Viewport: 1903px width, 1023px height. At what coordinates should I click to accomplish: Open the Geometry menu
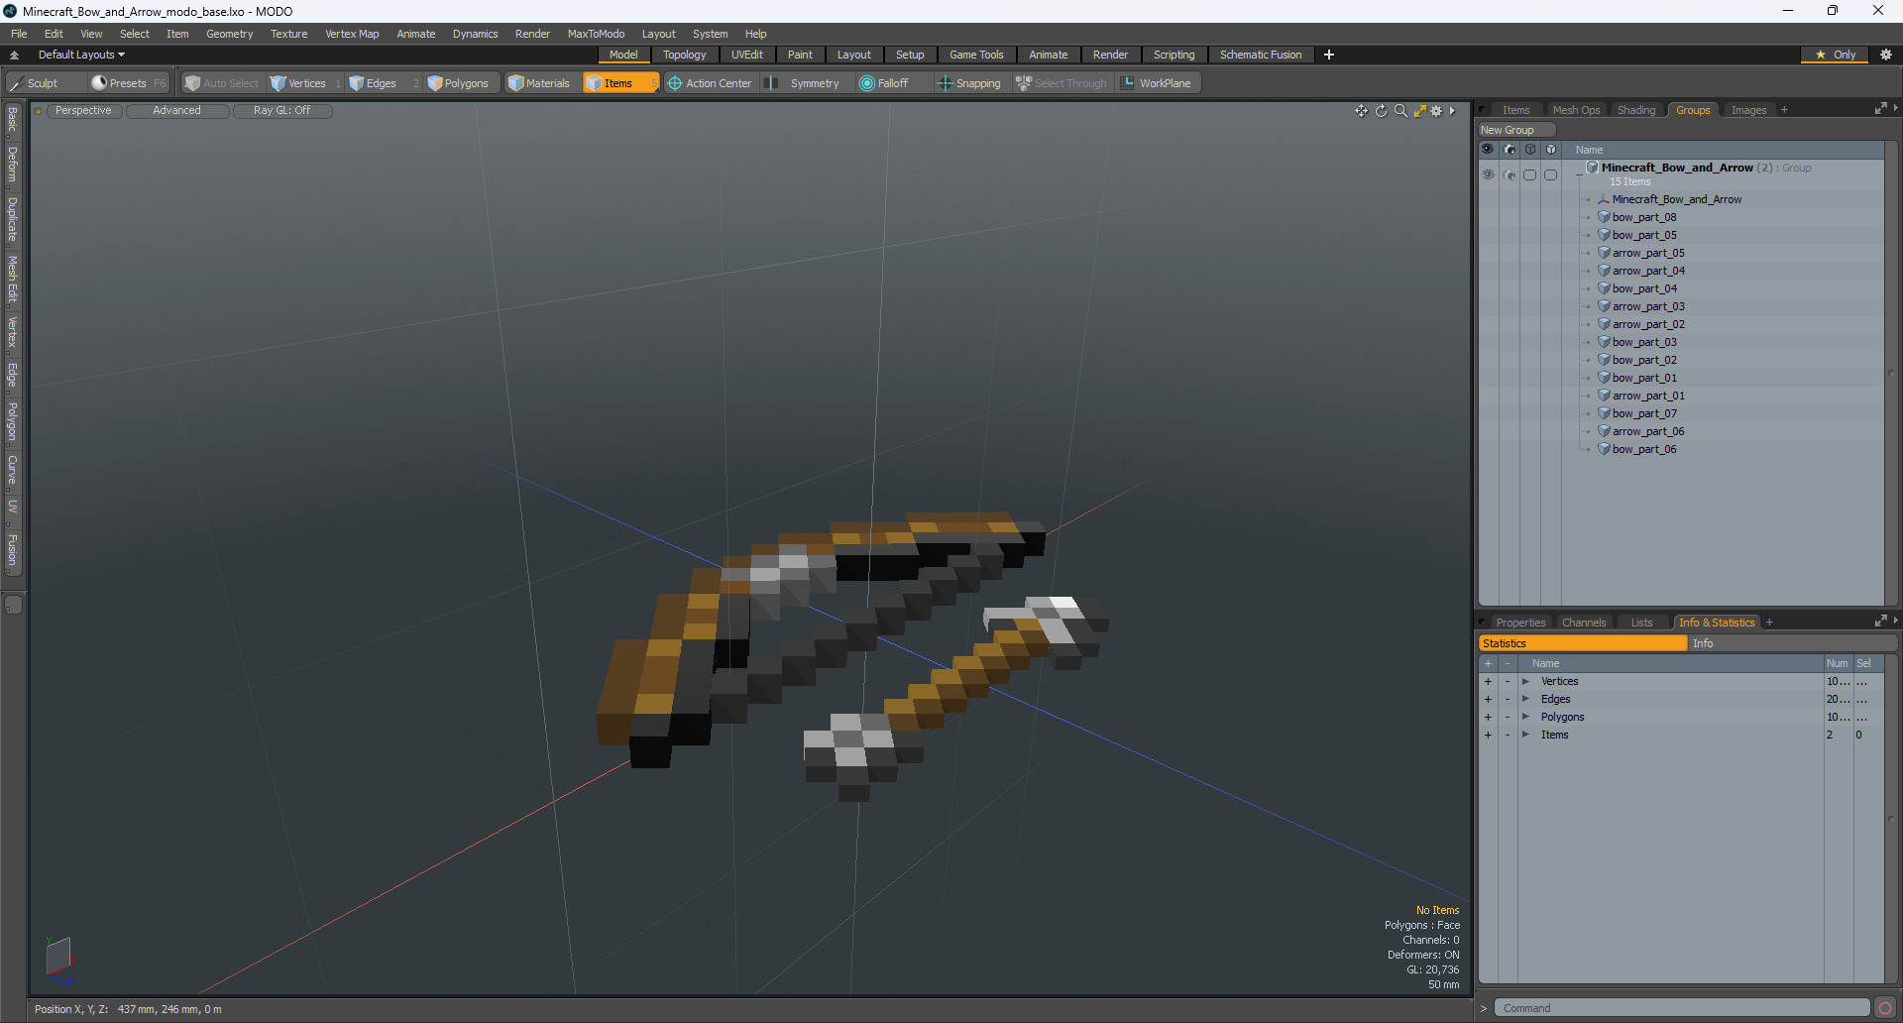pos(229,34)
